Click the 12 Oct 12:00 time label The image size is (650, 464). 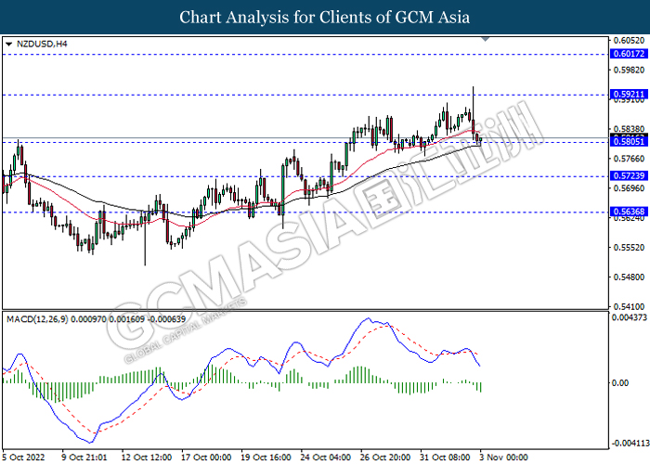147,458
